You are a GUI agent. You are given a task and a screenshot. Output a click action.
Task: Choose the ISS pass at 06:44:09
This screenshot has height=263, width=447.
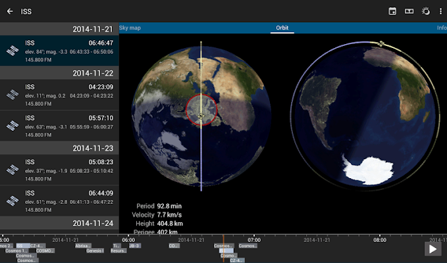click(x=59, y=201)
